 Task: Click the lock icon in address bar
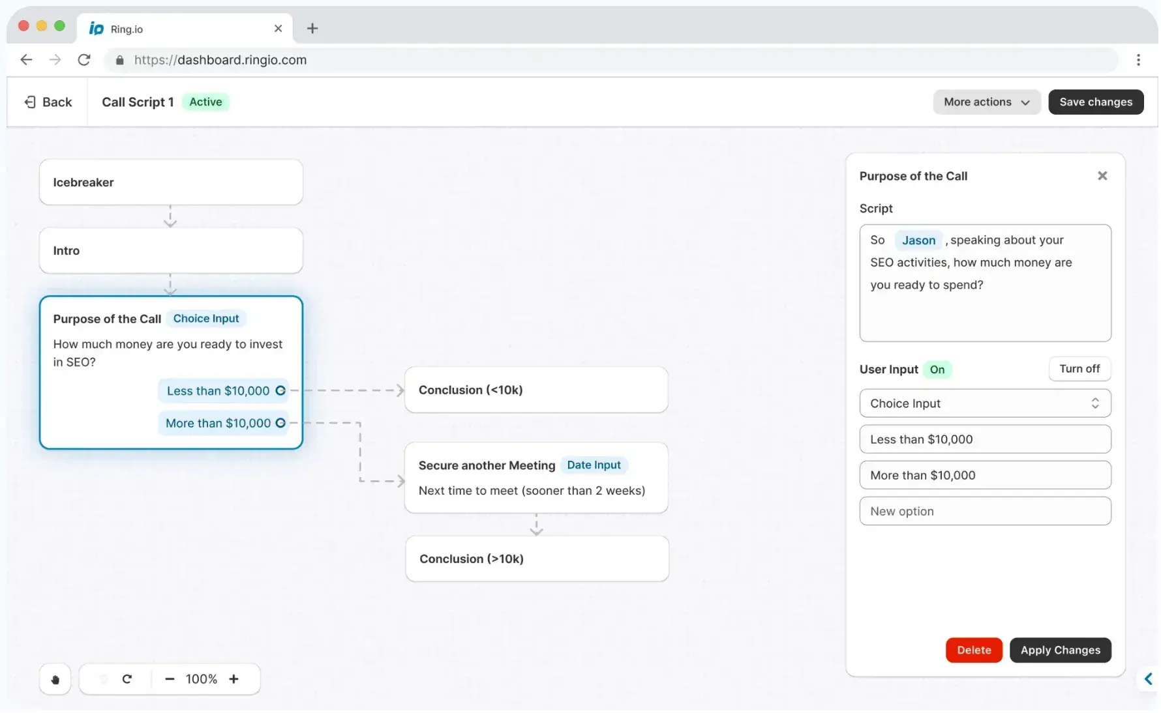pos(119,60)
